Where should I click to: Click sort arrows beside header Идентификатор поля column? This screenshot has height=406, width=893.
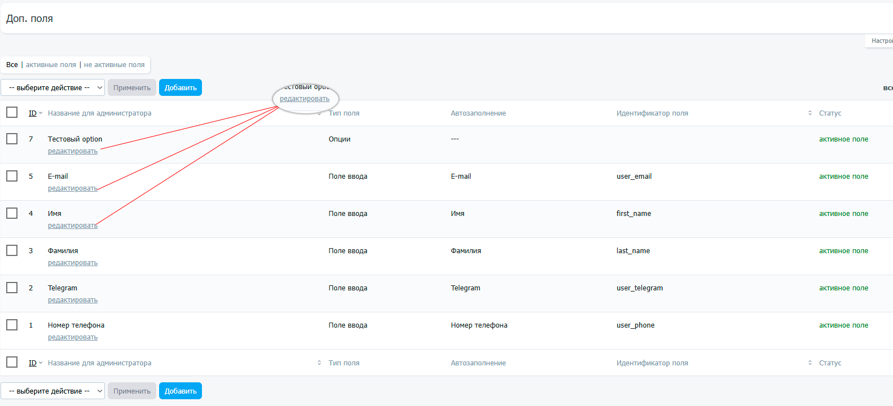pyautogui.click(x=810, y=113)
